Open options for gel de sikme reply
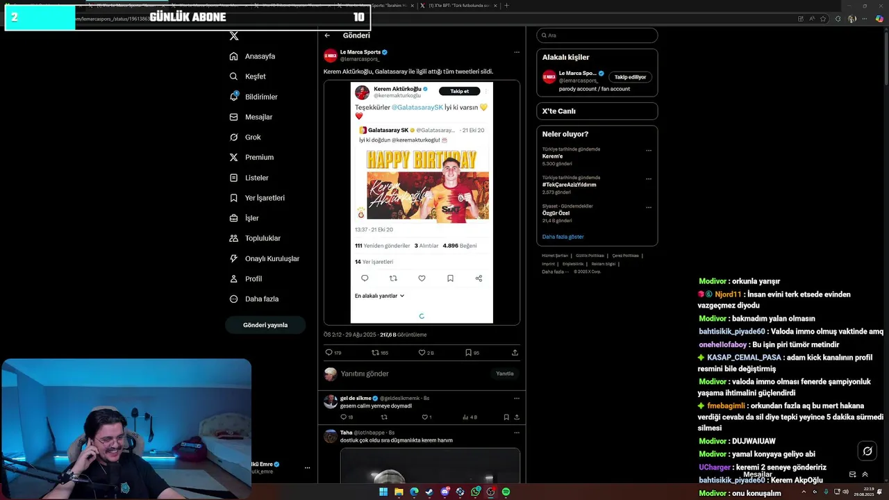The width and height of the screenshot is (889, 500). (516, 399)
